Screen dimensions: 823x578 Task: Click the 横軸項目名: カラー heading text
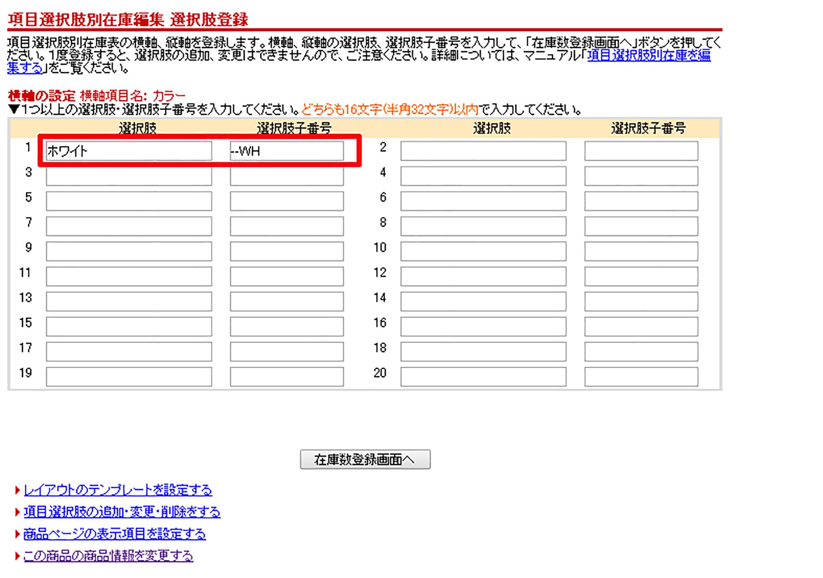[133, 96]
